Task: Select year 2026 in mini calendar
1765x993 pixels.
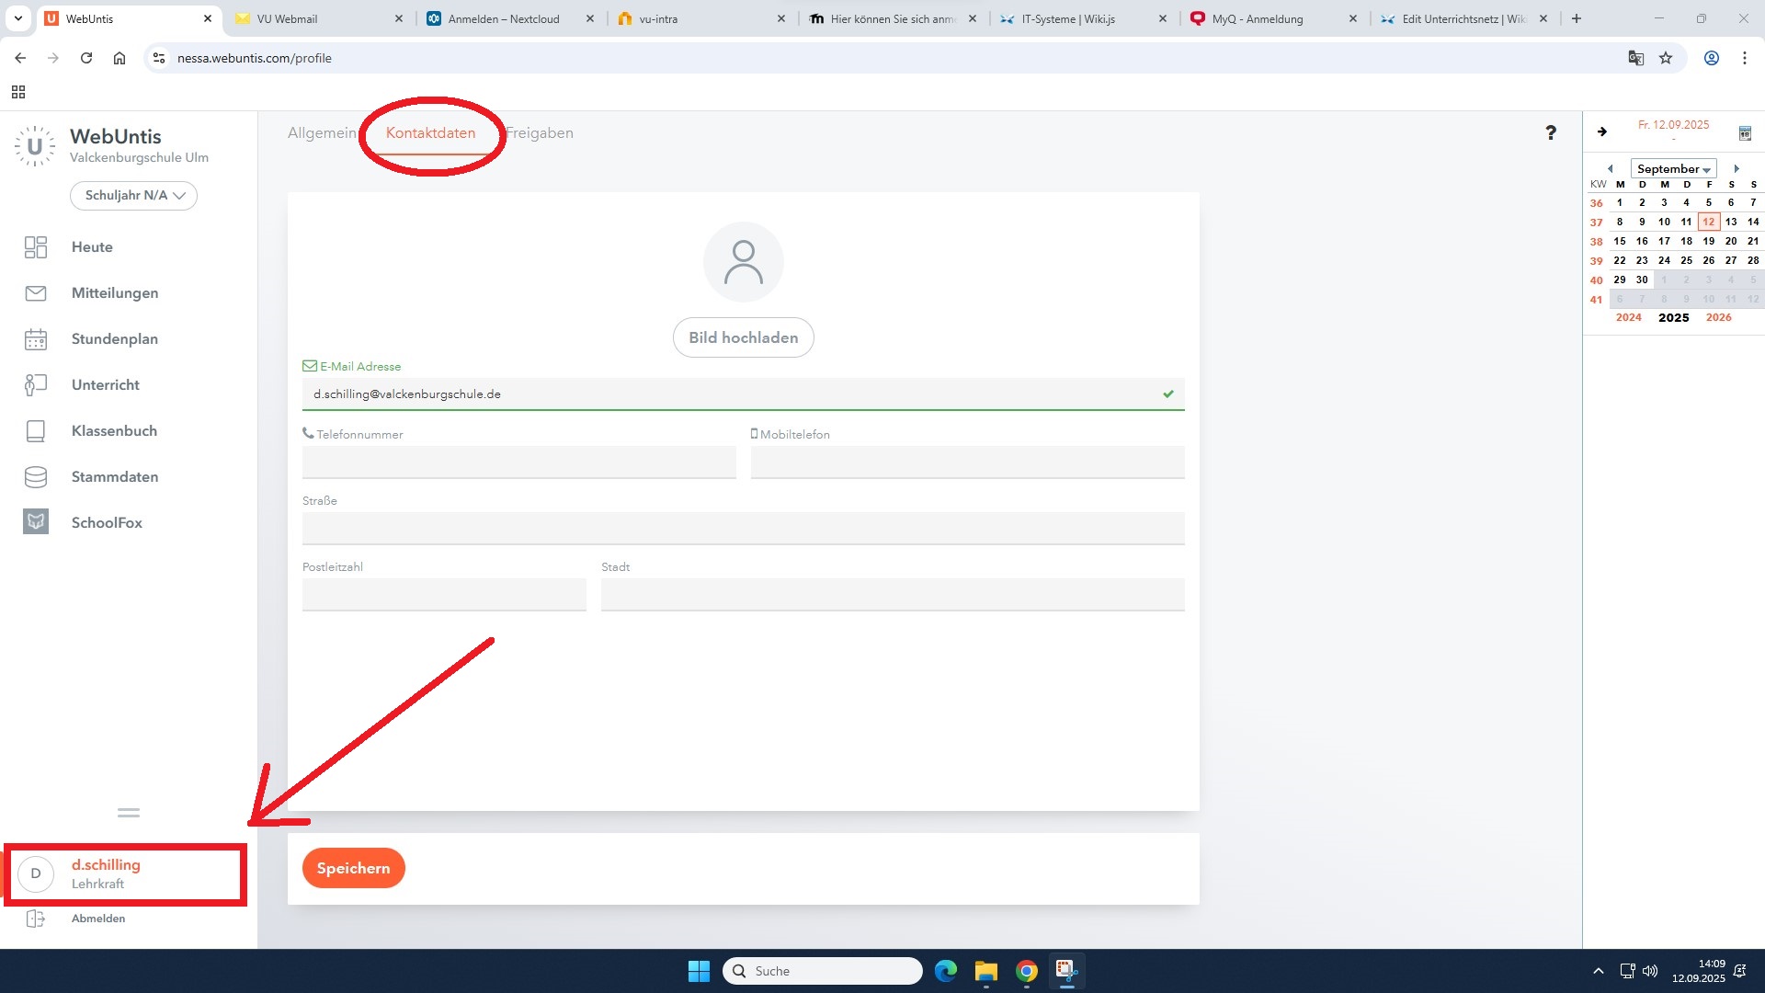Action: tap(1718, 317)
